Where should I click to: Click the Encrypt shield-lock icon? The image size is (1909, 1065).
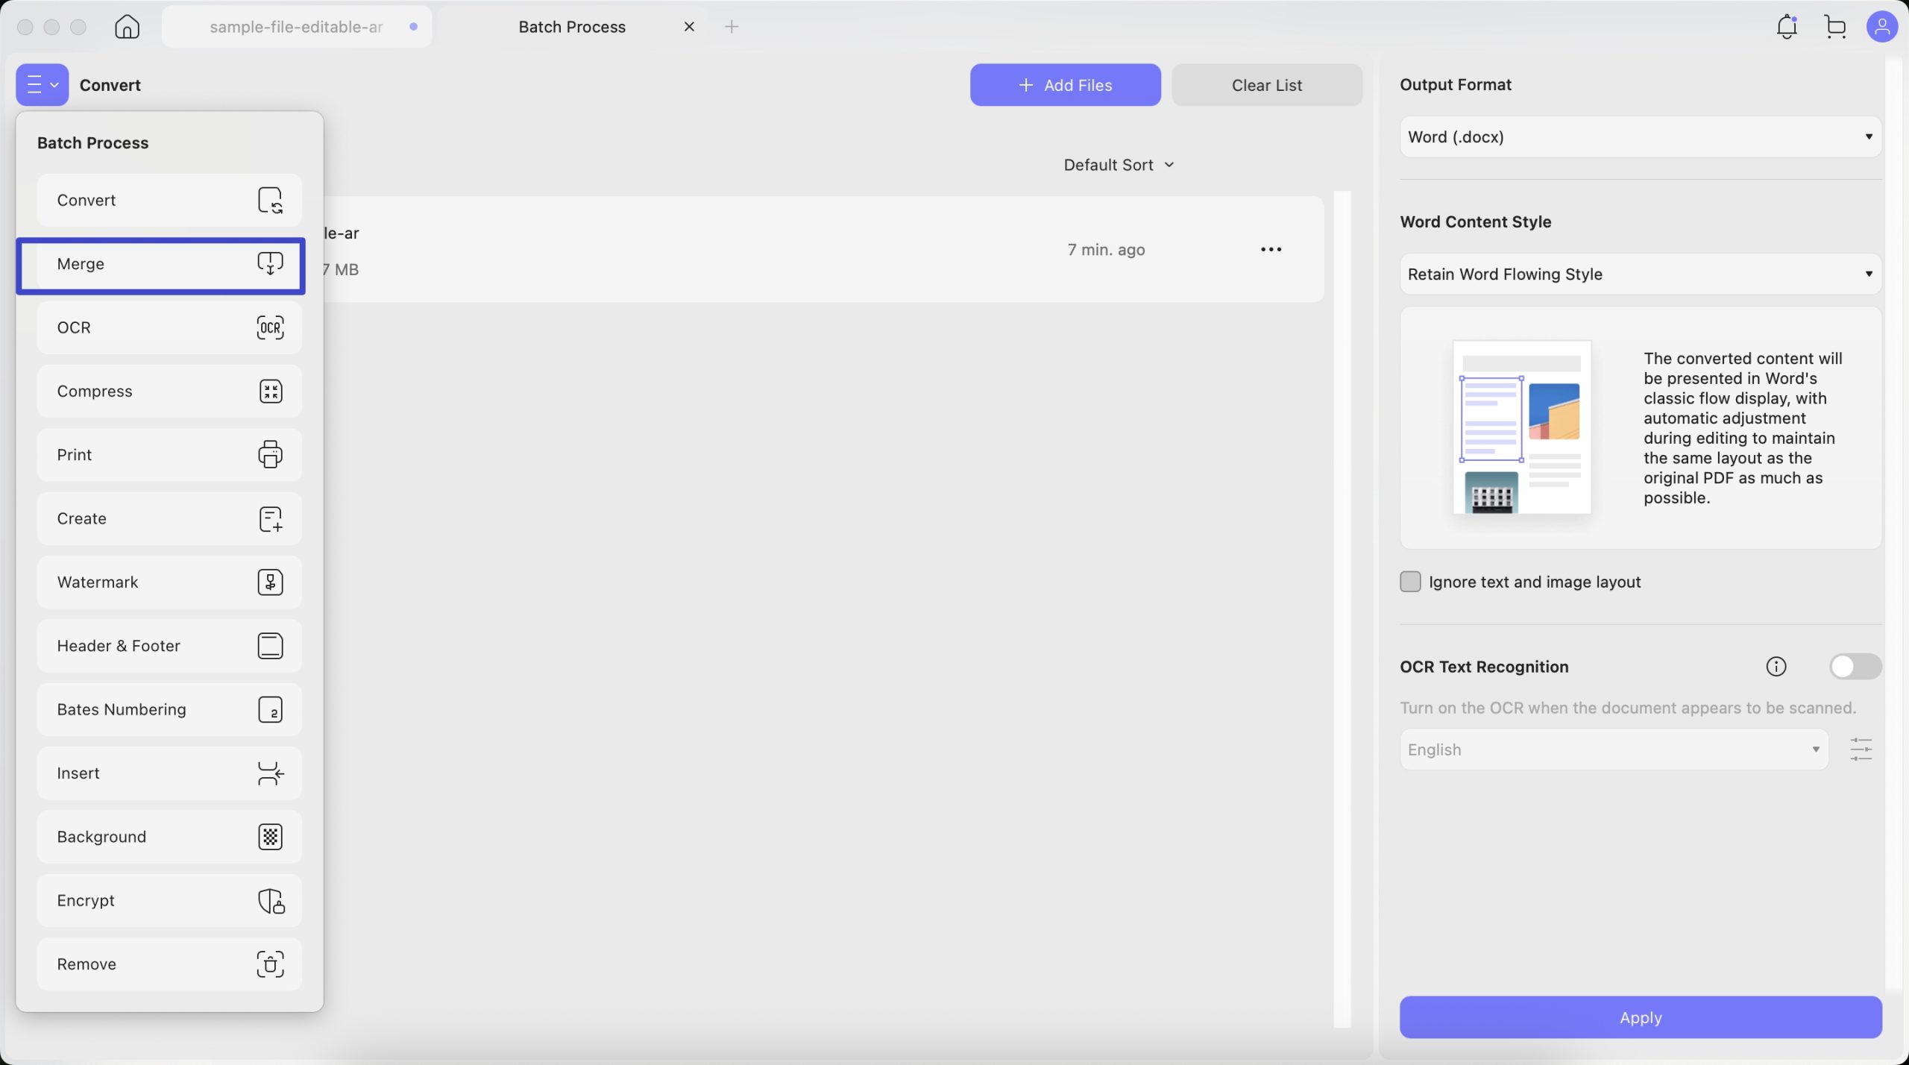[x=271, y=901]
